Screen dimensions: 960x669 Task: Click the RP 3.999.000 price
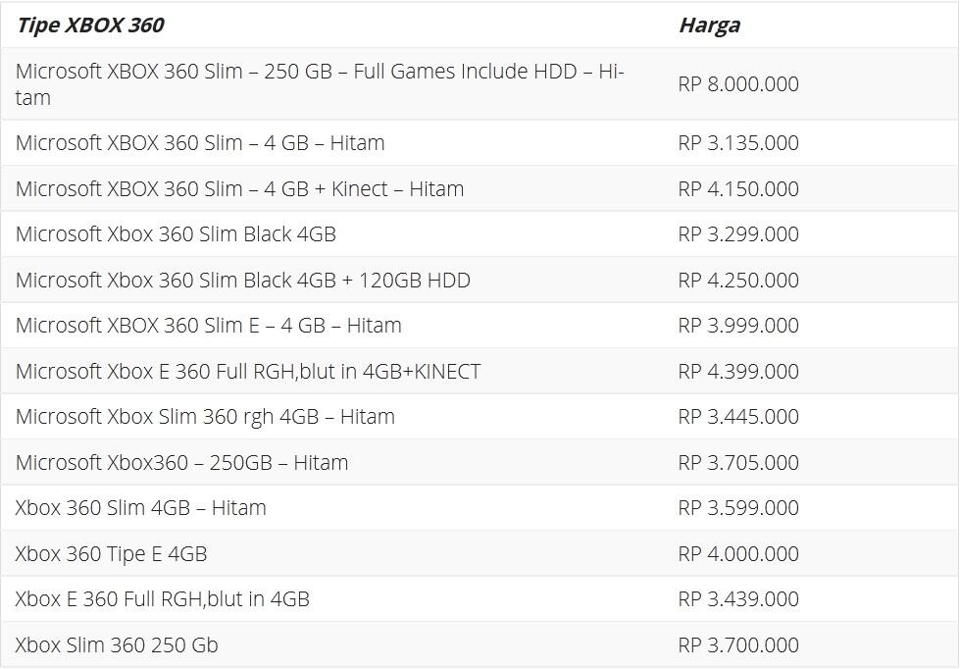(x=738, y=326)
